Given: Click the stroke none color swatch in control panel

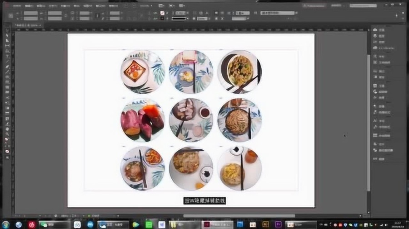Looking at the screenshot, I should pos(162,13).
